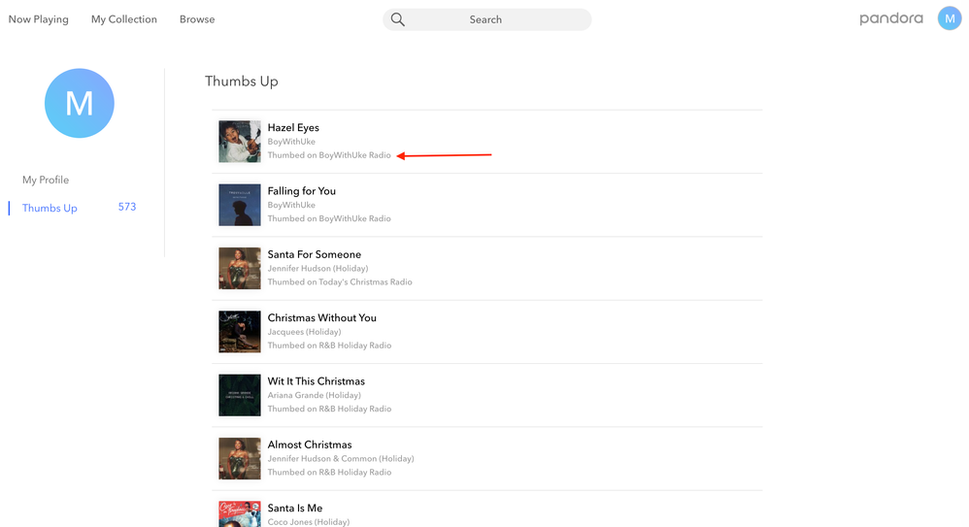Select My Profile in sidebar
This screenshot has width=969, height=527.
point(46,180)
